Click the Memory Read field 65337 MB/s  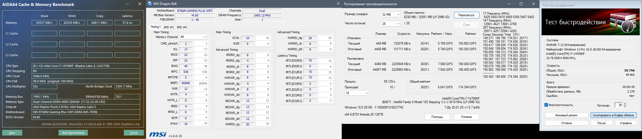[44, 23]
